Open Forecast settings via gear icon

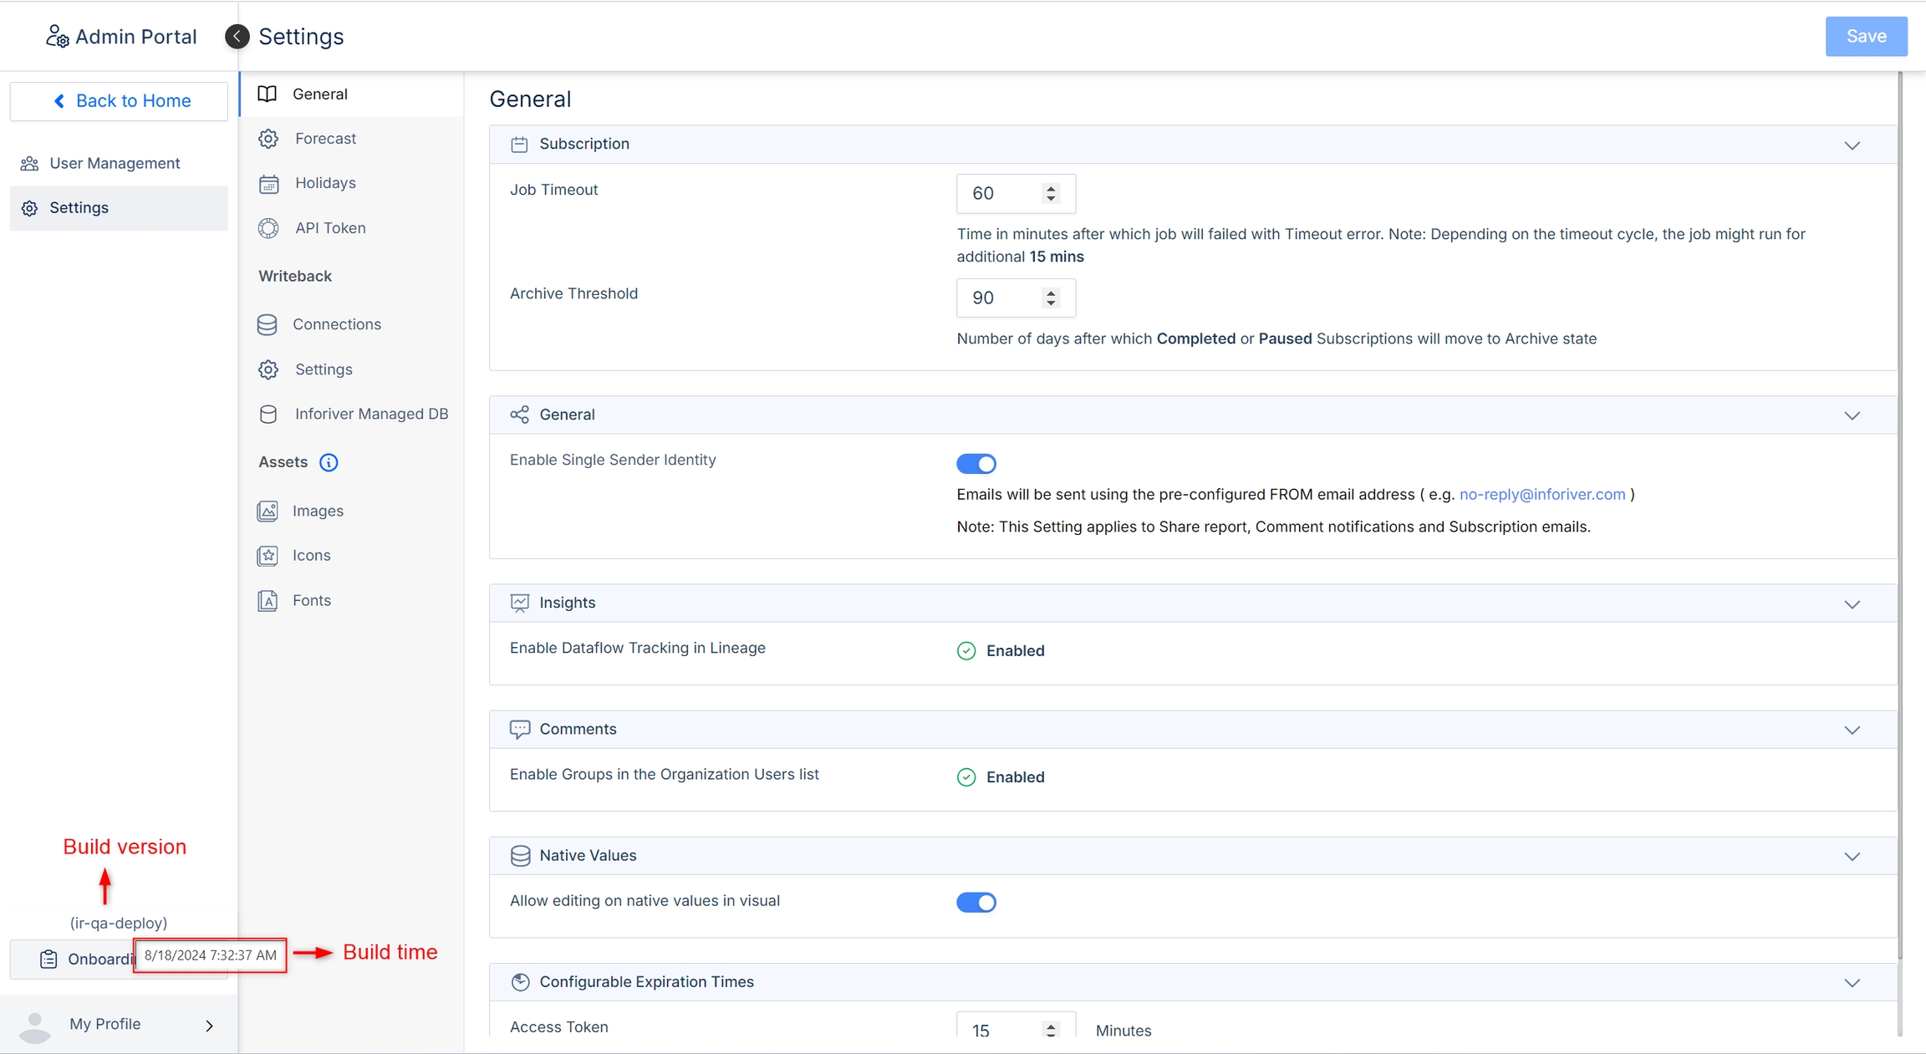pos(268,139)
